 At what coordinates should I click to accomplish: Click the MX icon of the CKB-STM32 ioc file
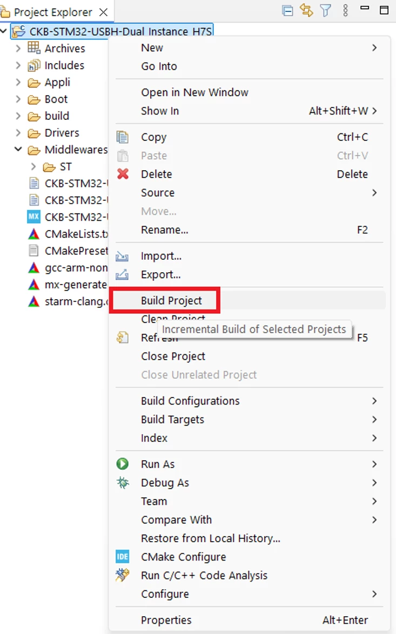tap(33, 217)
